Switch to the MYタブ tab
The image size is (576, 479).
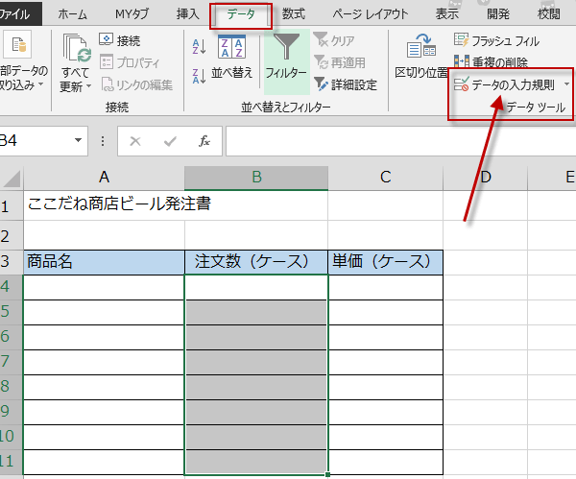pyautogui.click(x=132, y=14)
